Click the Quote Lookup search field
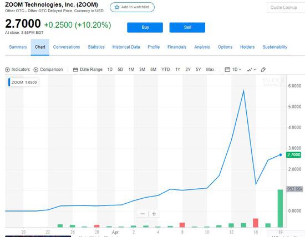Image resolution: width=305 pixels, height=237 pixels. 286,8
